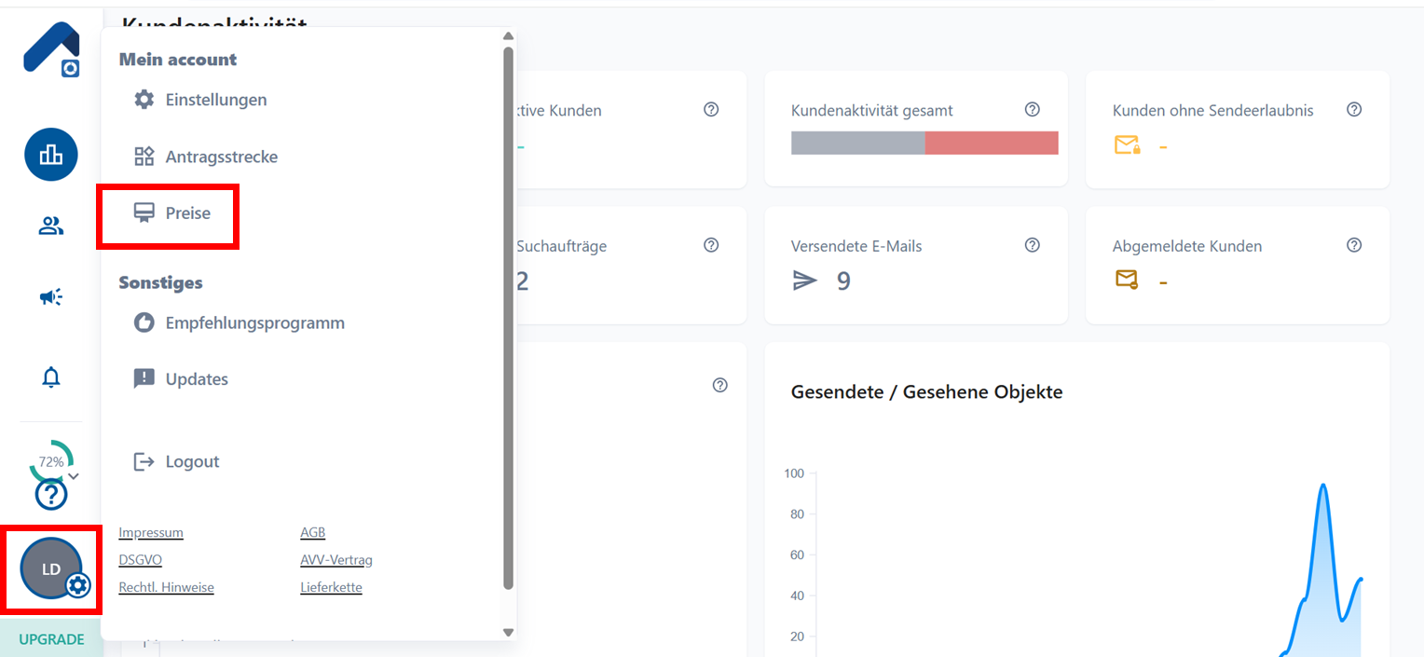Click the question mark help icon in sidebar

point(51,494)
